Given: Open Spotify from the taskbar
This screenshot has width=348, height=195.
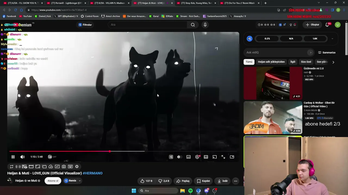Looking at the screenshot, I should (190, 191).
